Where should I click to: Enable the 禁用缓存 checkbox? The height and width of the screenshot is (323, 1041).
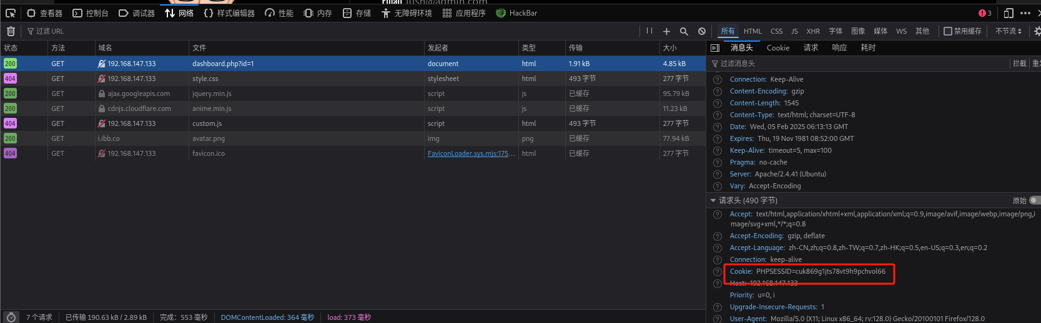948,31
